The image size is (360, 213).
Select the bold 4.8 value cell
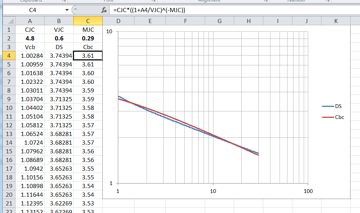coord(30,38)
